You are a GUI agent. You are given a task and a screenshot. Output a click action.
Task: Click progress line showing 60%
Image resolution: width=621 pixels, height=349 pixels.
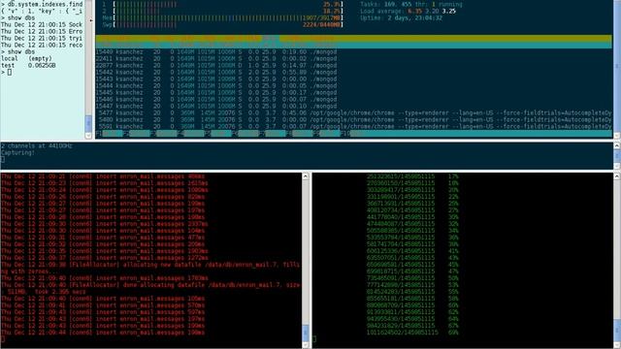coord(412,305)
